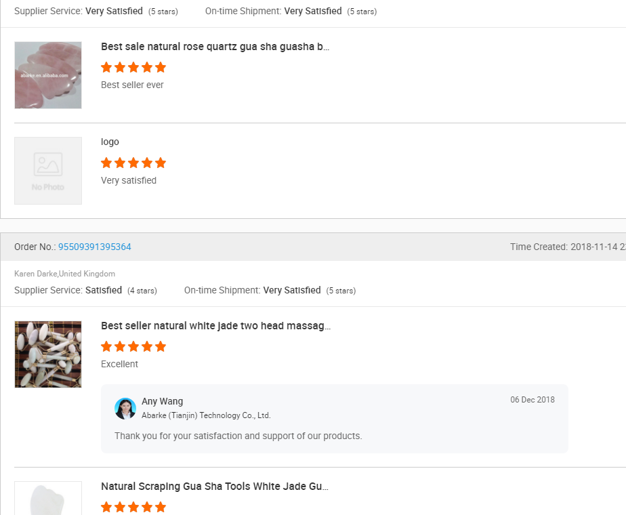The height and width of the screenshot is (515, 626).
Task: Click the Best seller ever review text
Action: click(132, 85)
